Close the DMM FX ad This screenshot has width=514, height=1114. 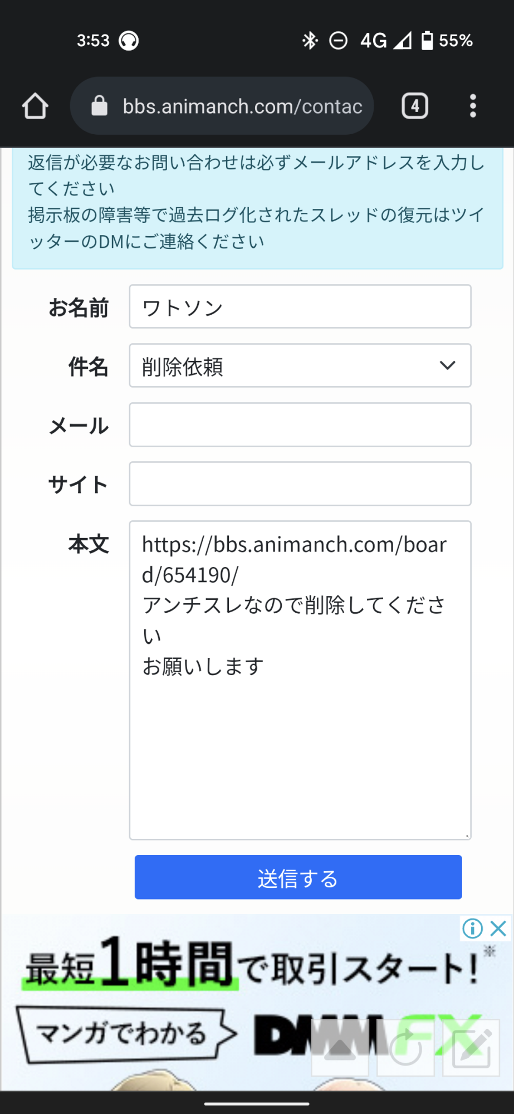(x=498, y=929)
